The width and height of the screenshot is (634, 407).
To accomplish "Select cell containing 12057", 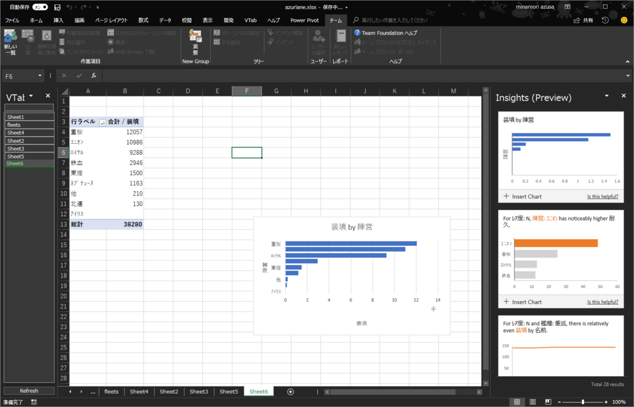I will [125, 132].
